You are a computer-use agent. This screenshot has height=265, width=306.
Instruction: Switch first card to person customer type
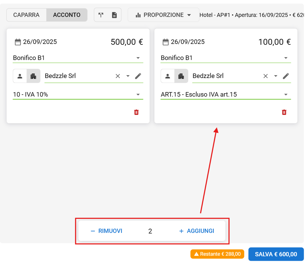(20, 76)
